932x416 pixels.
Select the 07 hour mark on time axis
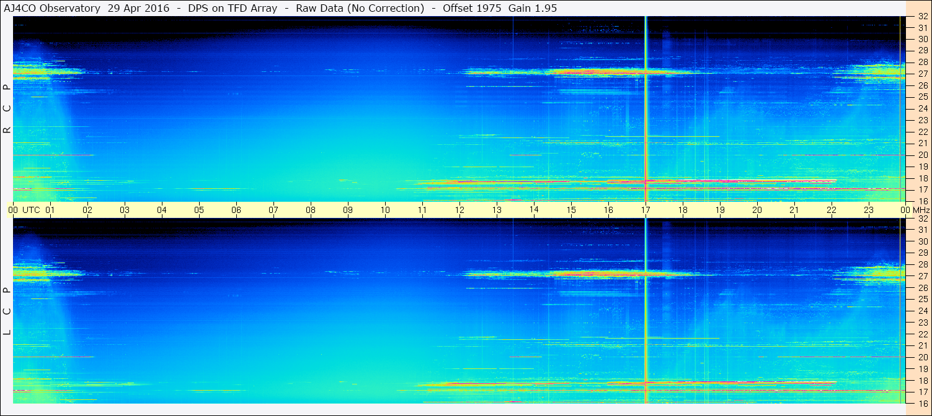coord(273,210)
